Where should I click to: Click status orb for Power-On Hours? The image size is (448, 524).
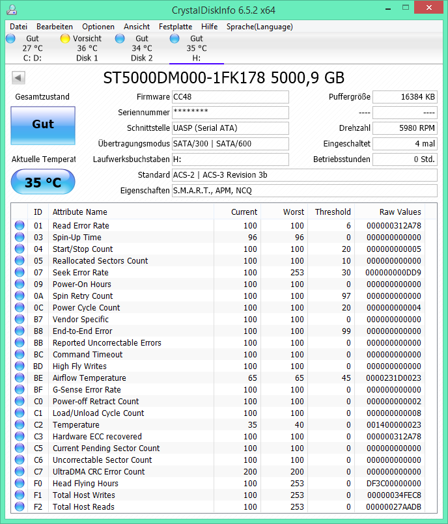[x=20, y=284]
